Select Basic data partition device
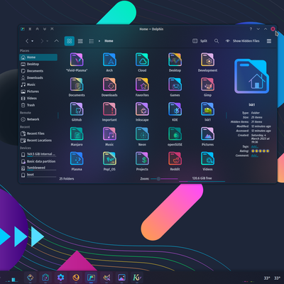This screenshot has width=284, height=284. point(38,161)
